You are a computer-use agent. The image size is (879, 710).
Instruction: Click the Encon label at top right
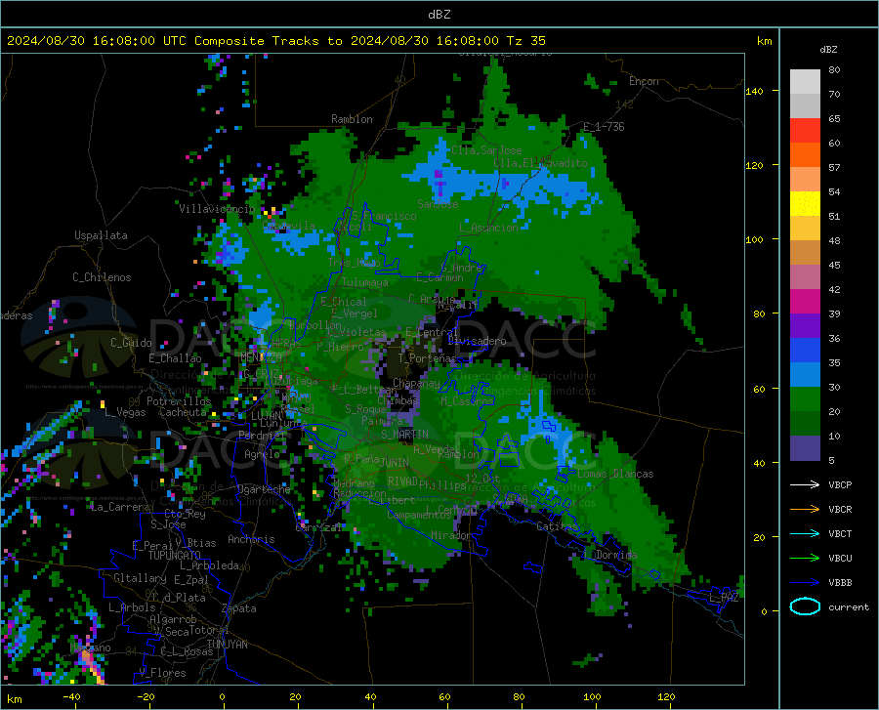pos(644,81)
